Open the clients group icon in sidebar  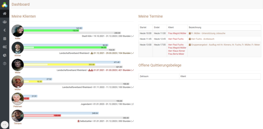coord(5,22)
